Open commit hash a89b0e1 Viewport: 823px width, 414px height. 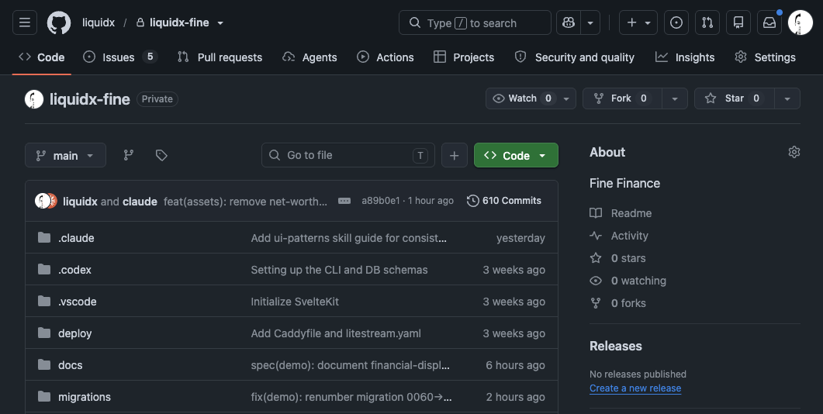pos(381,201)
